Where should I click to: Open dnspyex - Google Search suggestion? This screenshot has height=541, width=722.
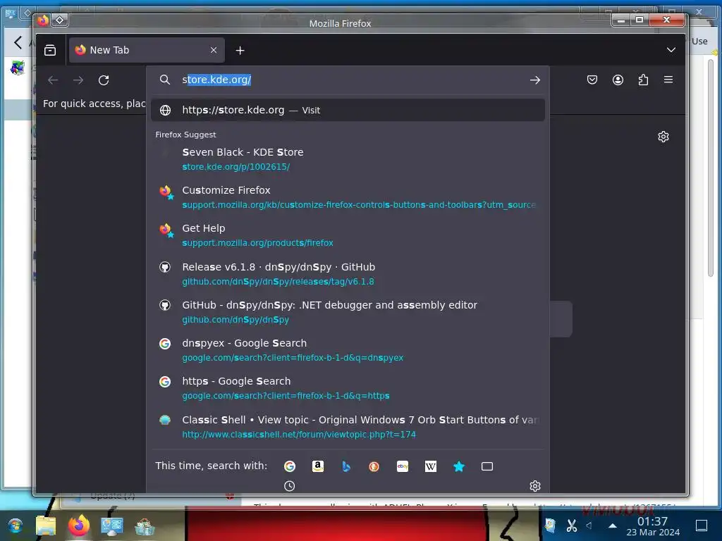click(348, 351)
